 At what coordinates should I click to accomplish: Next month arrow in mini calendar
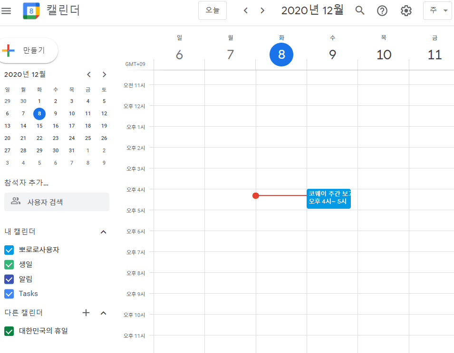pos(104,74)
